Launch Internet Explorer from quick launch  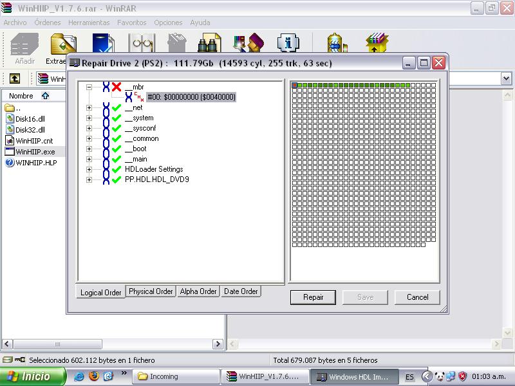click(79, 376)
